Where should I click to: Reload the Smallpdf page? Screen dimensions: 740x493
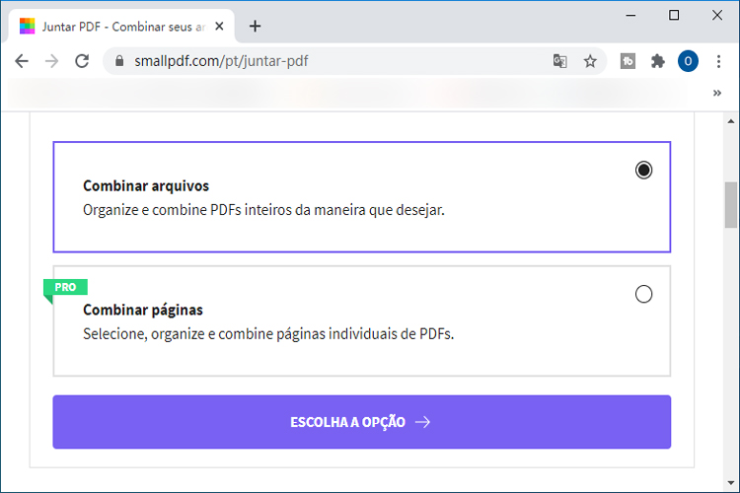(82, 61)
